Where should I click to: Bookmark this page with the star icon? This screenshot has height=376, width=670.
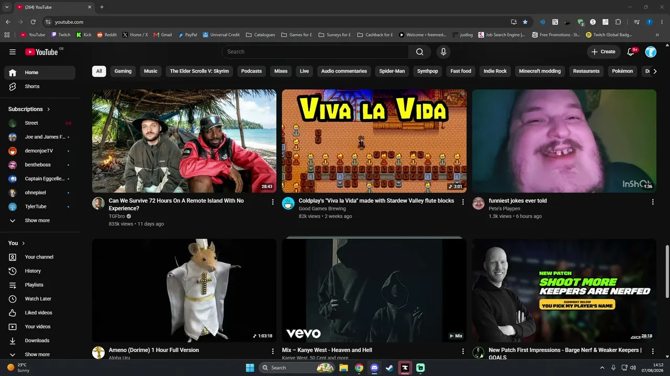[x=525, y=22]
